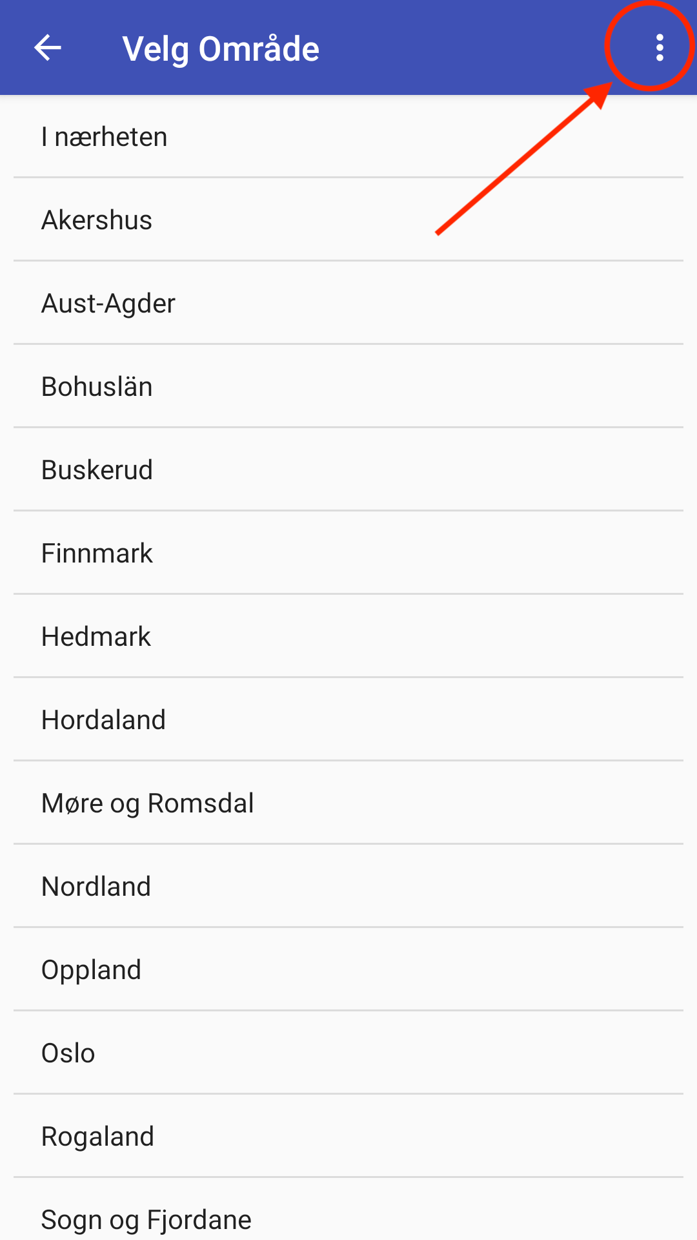
Task: Choose the Oppland entry
Action: coord(348,969)
